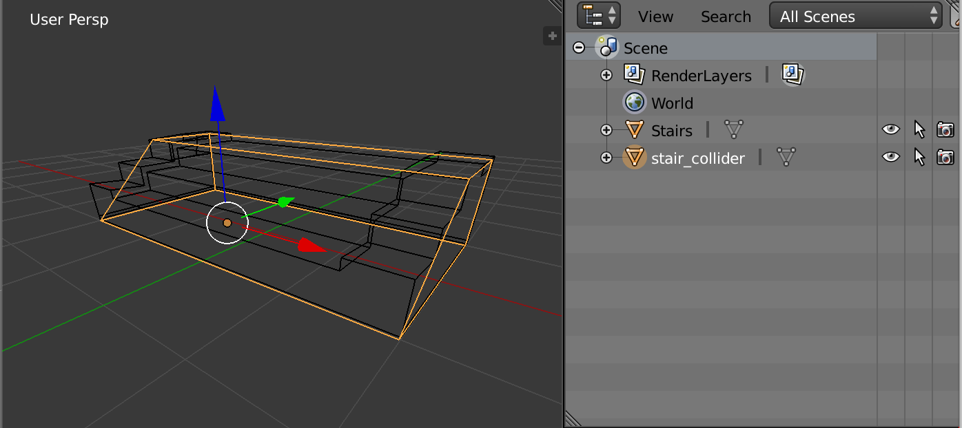
Task: Open the All Scenes display filter dropdown
Action: point(854,16)
